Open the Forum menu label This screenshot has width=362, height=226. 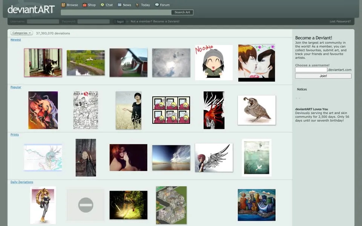(165, 5)
